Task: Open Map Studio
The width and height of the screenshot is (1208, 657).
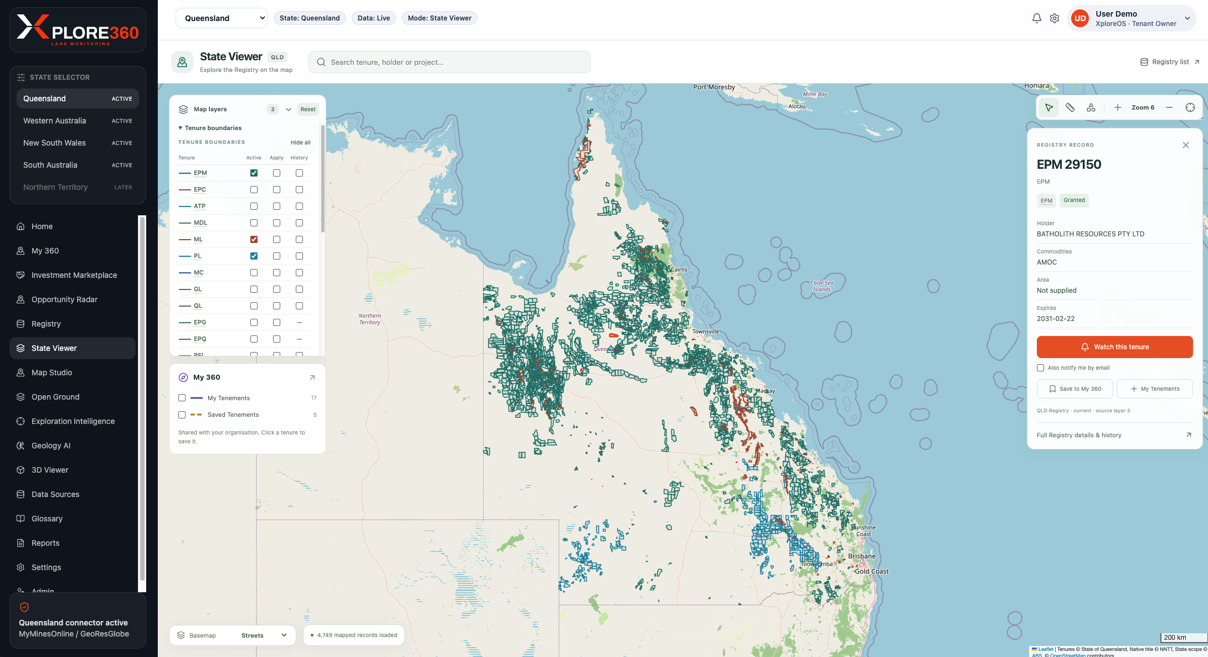Action: pyautogui.click(x=73, y=373)
